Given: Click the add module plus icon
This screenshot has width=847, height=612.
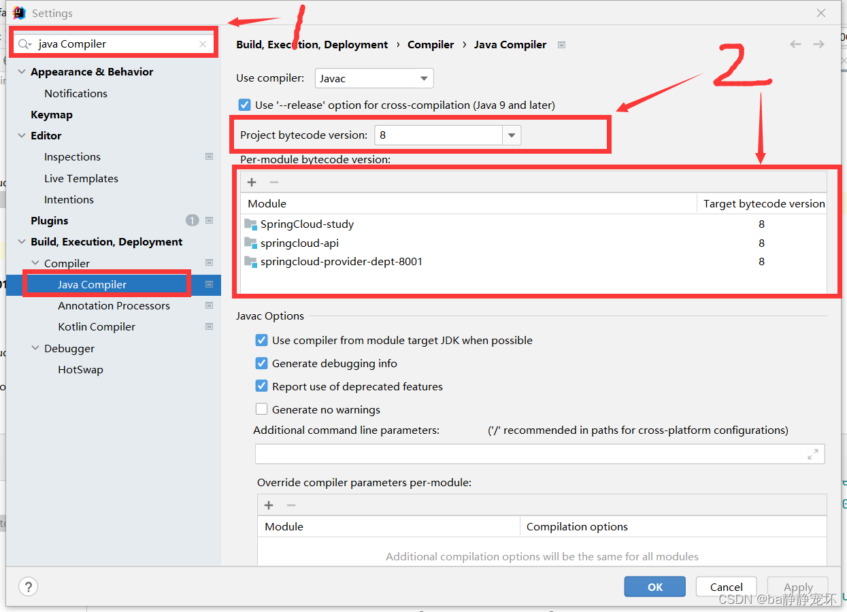Looking at the screenshot, I should tap(252, 182).
